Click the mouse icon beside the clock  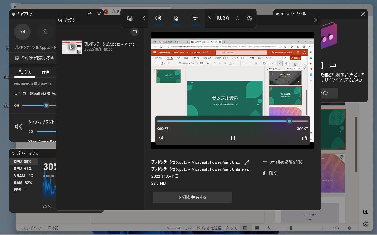[x=237, y=18]
